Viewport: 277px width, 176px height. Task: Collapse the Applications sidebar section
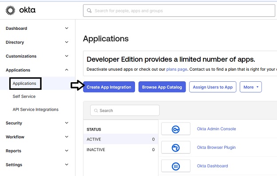67,70
